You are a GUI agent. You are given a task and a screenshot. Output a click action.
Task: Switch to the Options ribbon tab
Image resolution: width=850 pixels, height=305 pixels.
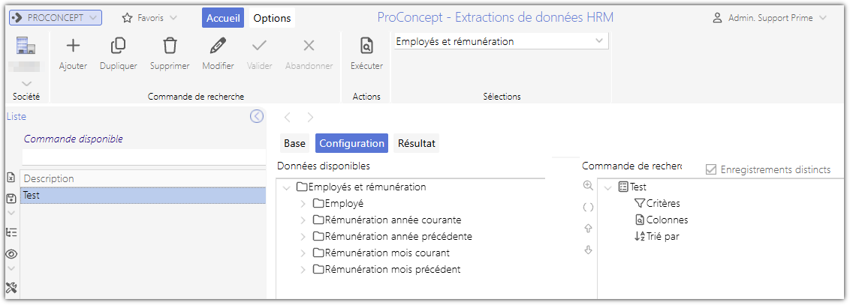[272, 18]
